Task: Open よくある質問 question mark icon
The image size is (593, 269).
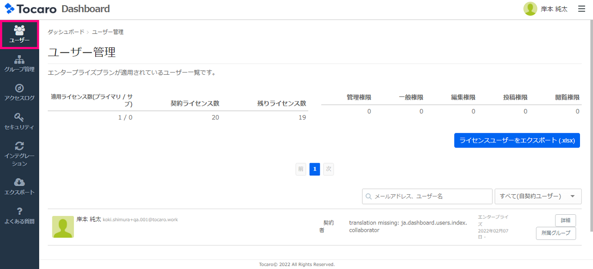Action: [19, 211]
